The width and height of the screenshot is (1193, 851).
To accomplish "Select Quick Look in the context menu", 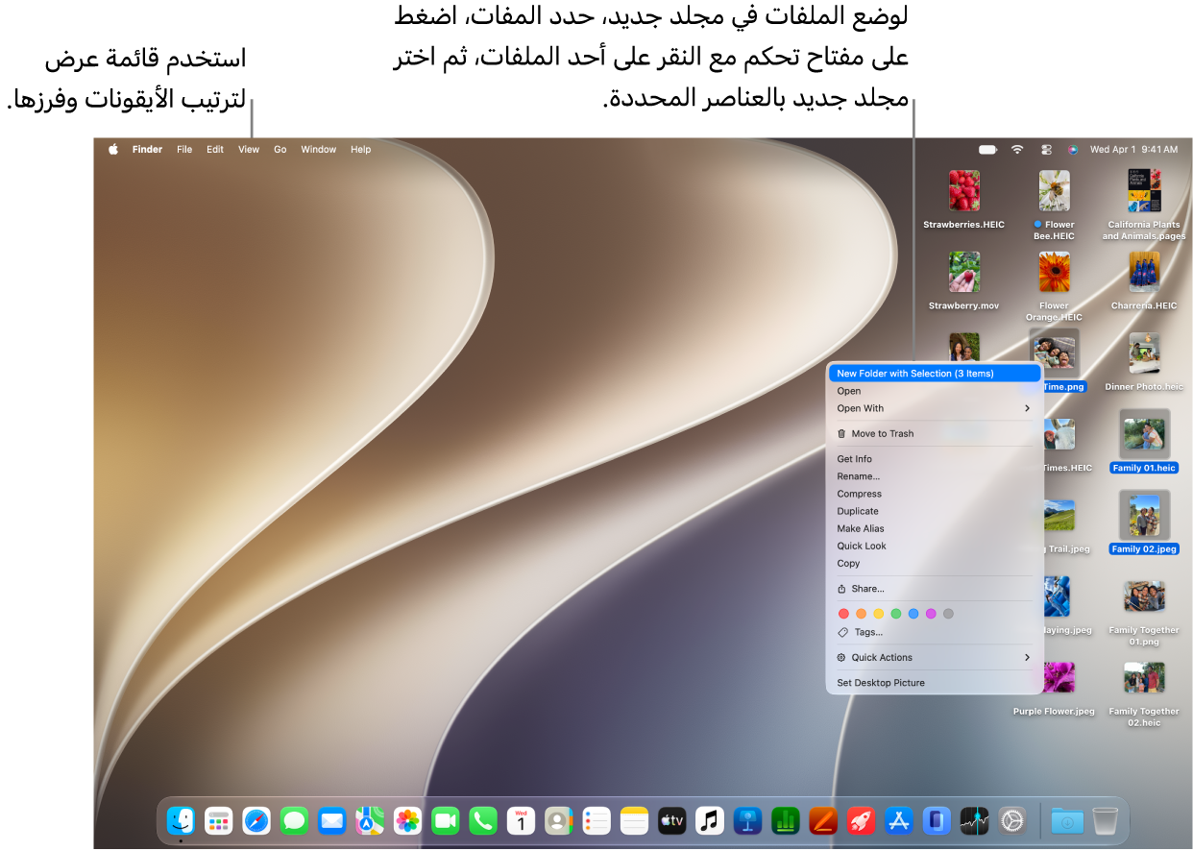I will click(x=935, y=546).
